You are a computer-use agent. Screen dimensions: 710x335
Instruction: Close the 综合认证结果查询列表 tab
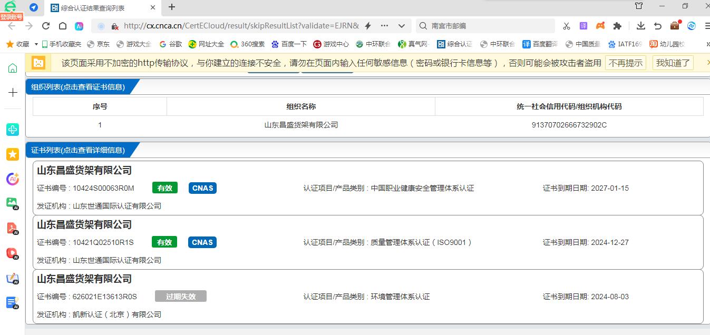point(153,8)
